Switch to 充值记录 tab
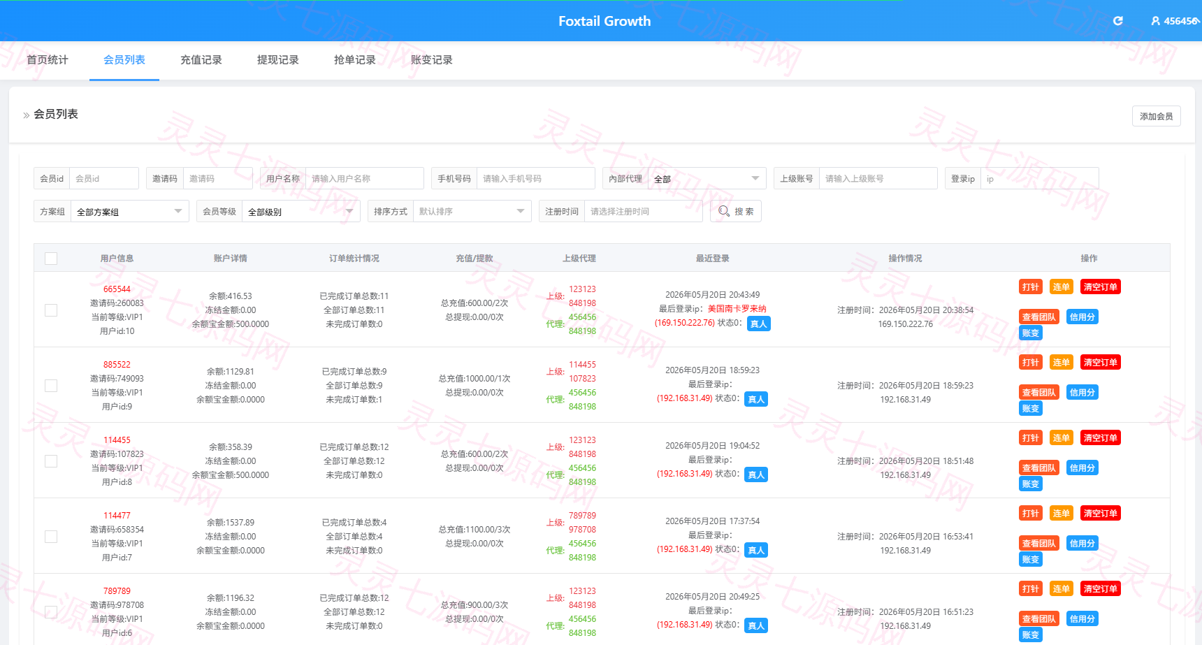 pos(201,60)
